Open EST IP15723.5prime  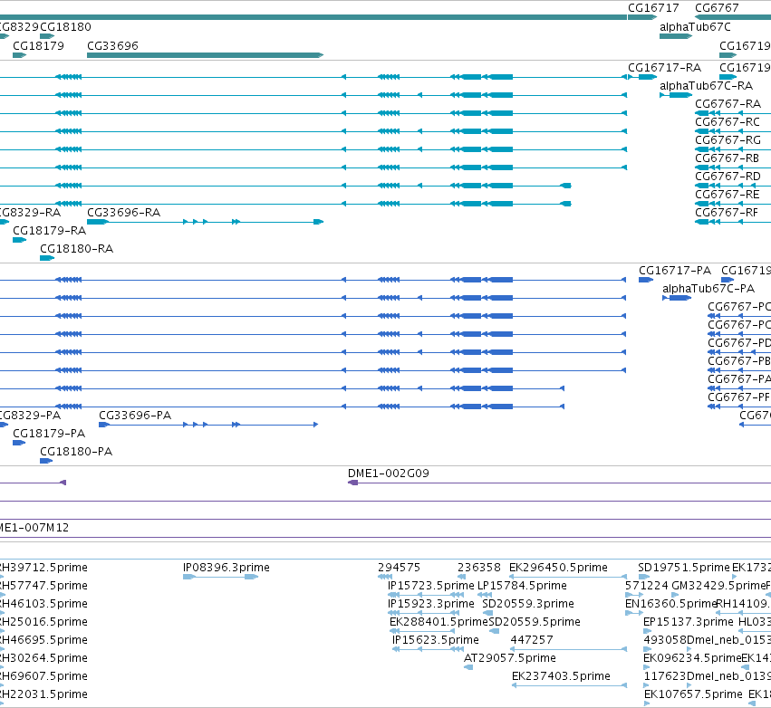pyautogui.click(x=430, y=586)
